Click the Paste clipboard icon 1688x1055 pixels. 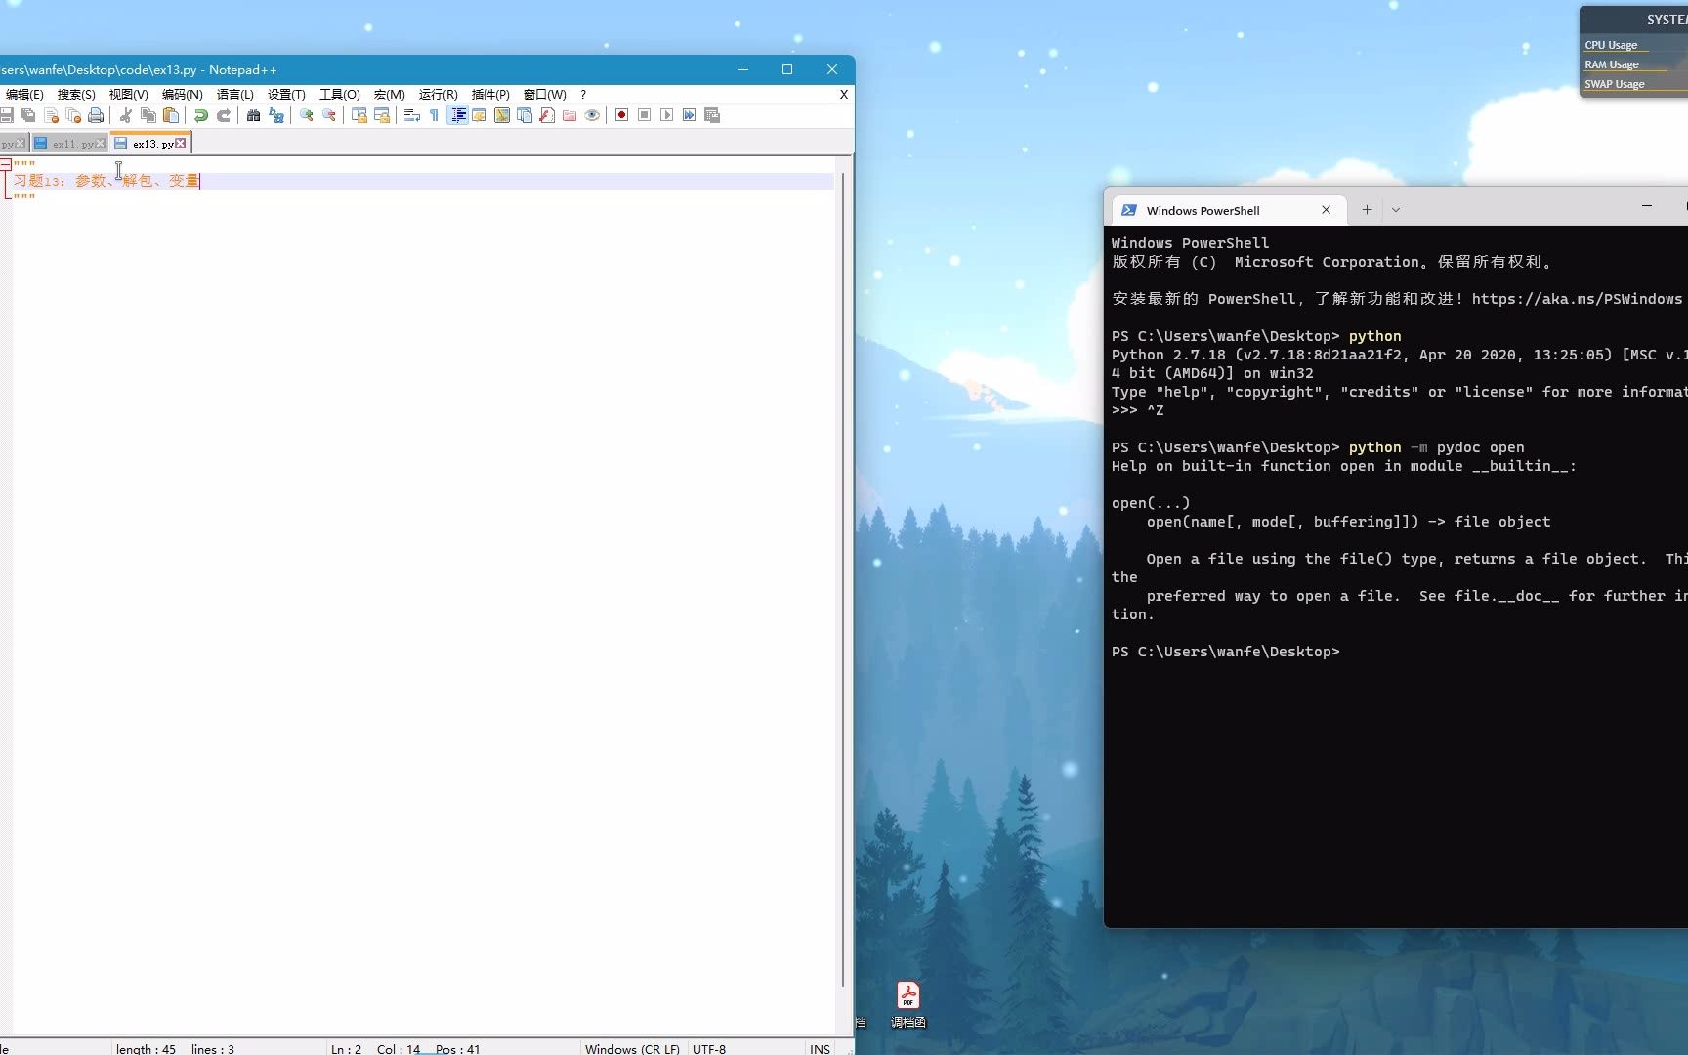pos(171,115)
